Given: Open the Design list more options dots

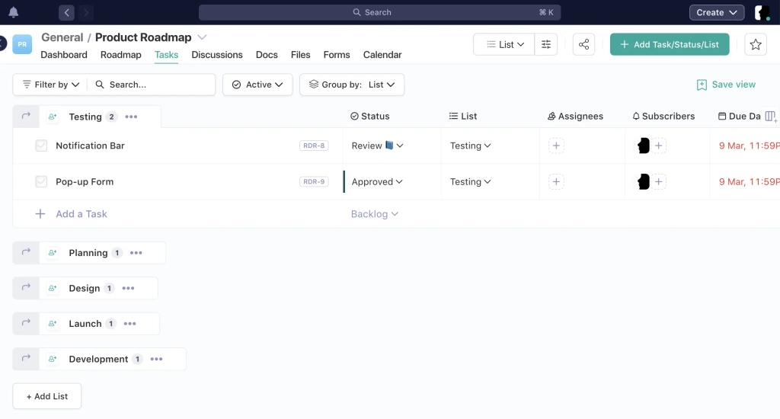Looking at the screenshot, I should coord(128,288).
